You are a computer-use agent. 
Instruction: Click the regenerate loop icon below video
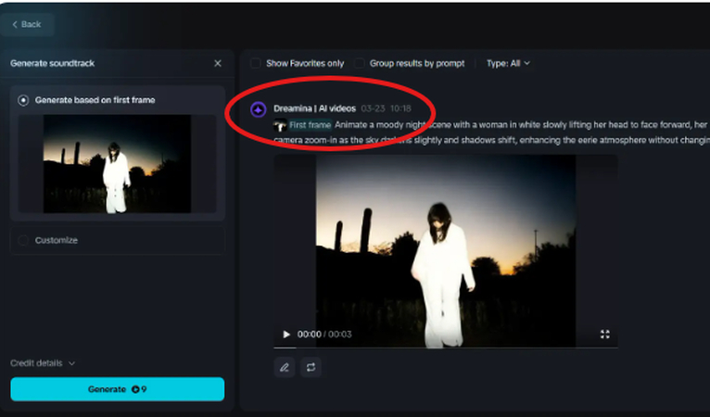pyautogui.click(x=311, y=367)
